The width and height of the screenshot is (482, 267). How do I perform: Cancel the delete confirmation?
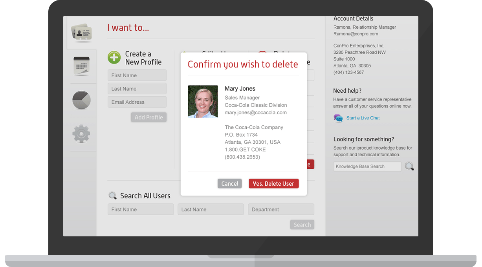click(x=230, y=184)
